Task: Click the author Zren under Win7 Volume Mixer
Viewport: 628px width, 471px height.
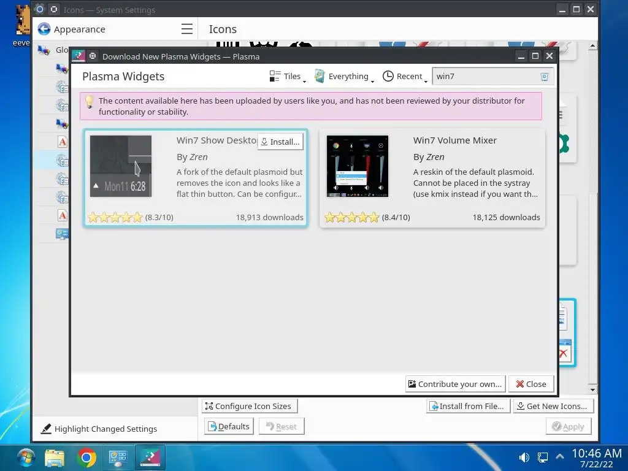Action: coord(435,157)
